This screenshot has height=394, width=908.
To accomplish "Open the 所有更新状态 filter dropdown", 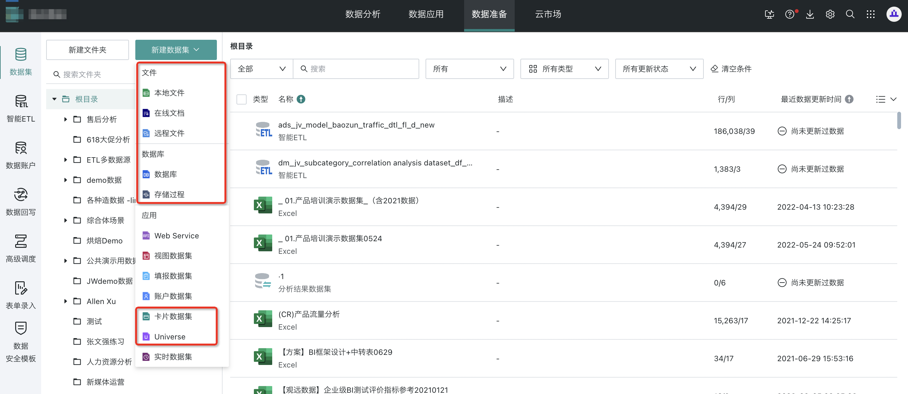I will [659, 69].
